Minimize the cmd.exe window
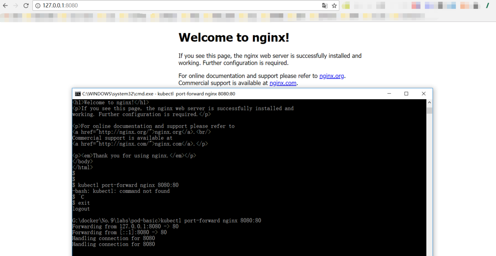Screen dimensions: 496x256 [389, 94]
